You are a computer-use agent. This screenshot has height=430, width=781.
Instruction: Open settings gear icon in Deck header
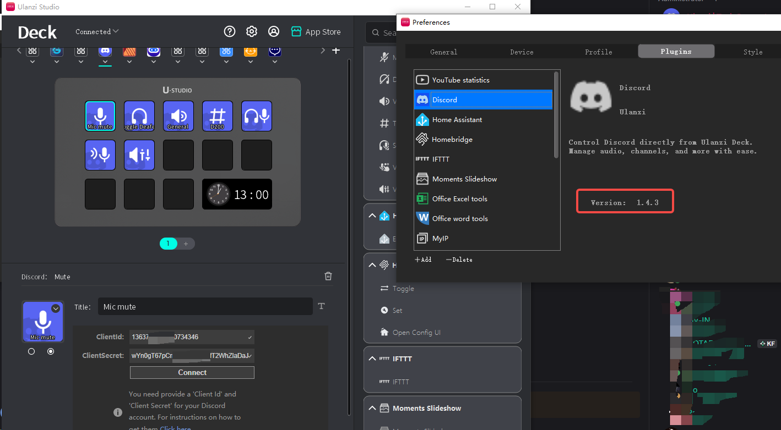point(252,32)
